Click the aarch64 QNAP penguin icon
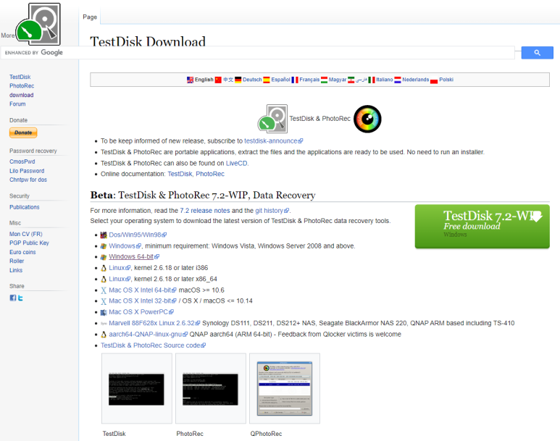This screenshot has height=441, width=560. click(x=104, y=335)
